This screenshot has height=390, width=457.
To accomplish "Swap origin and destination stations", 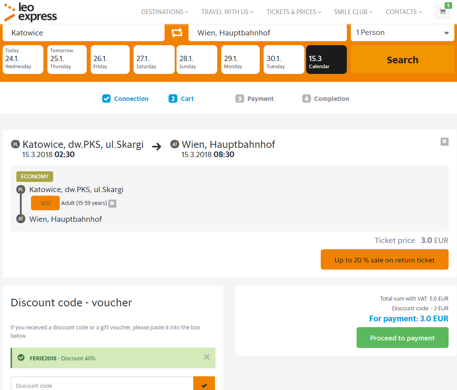I will pyautogui.click(x=177, y=33).
